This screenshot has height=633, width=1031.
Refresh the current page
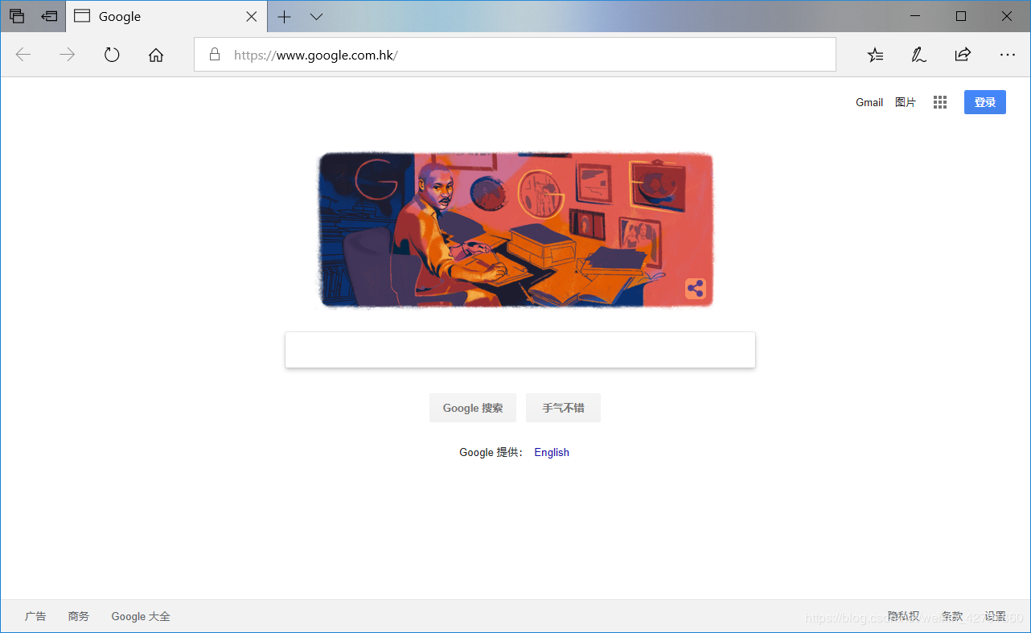112,55
